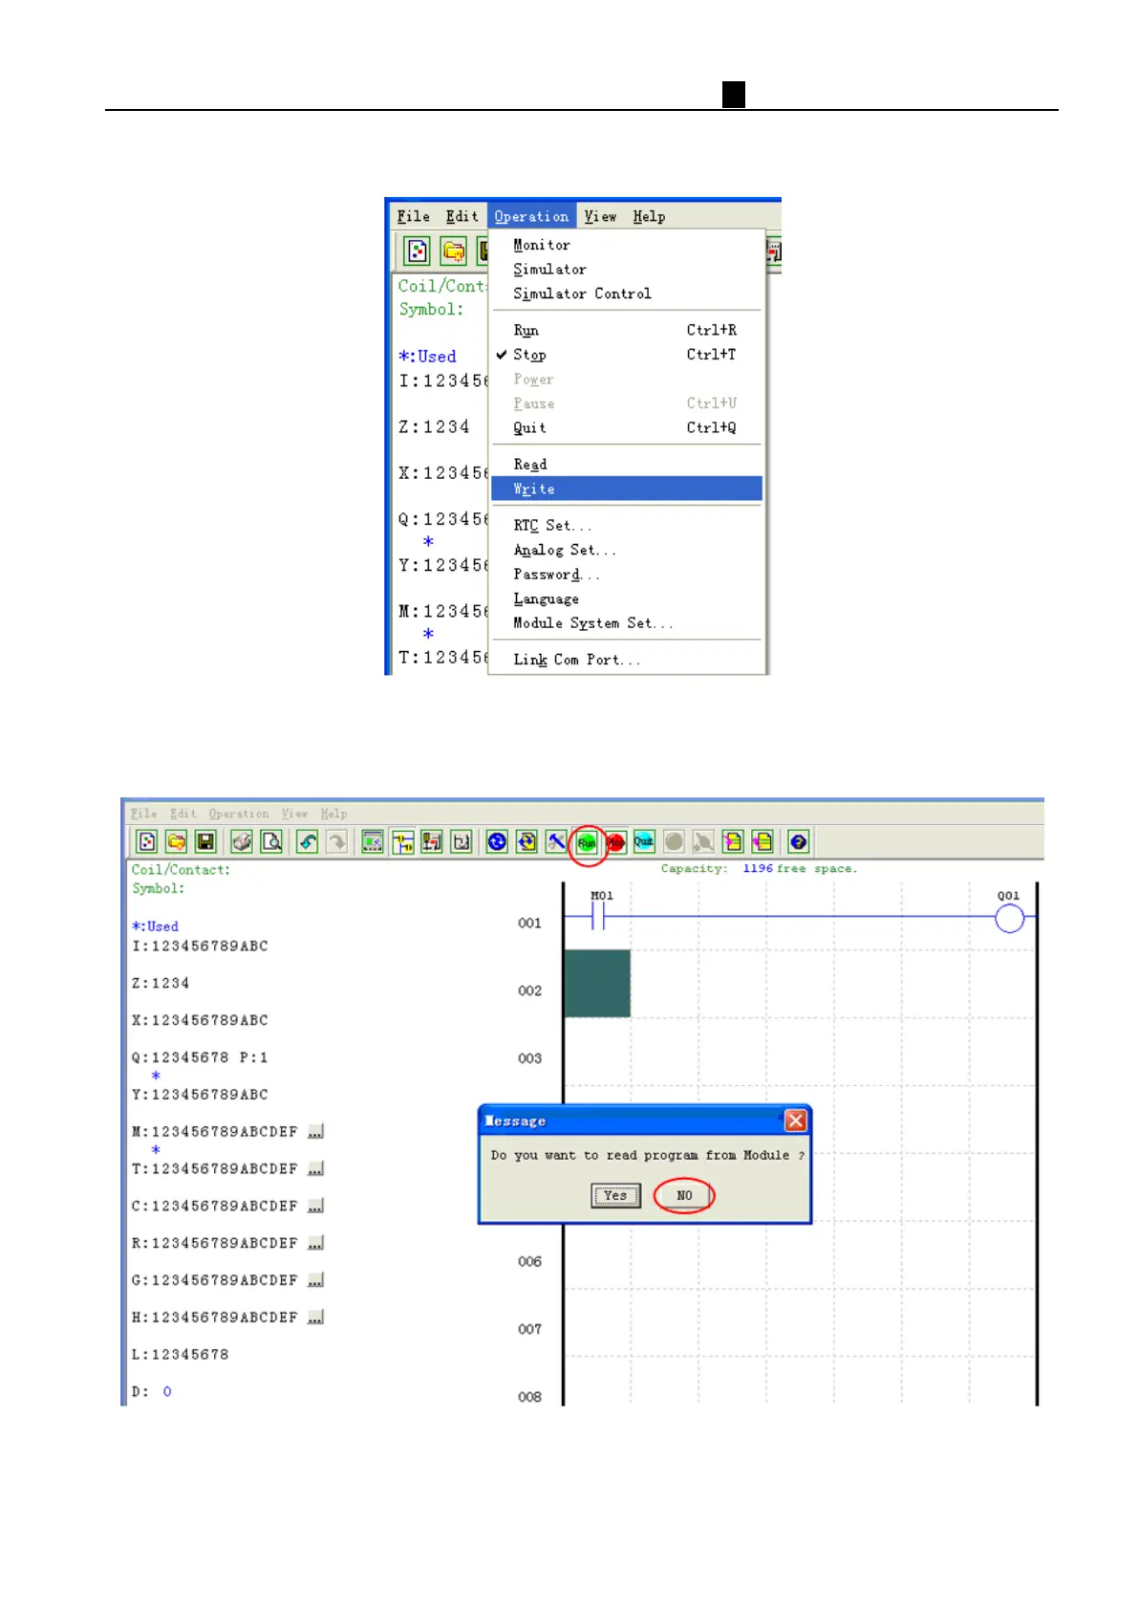Click New file icon beside the open Operation menu

419,251
